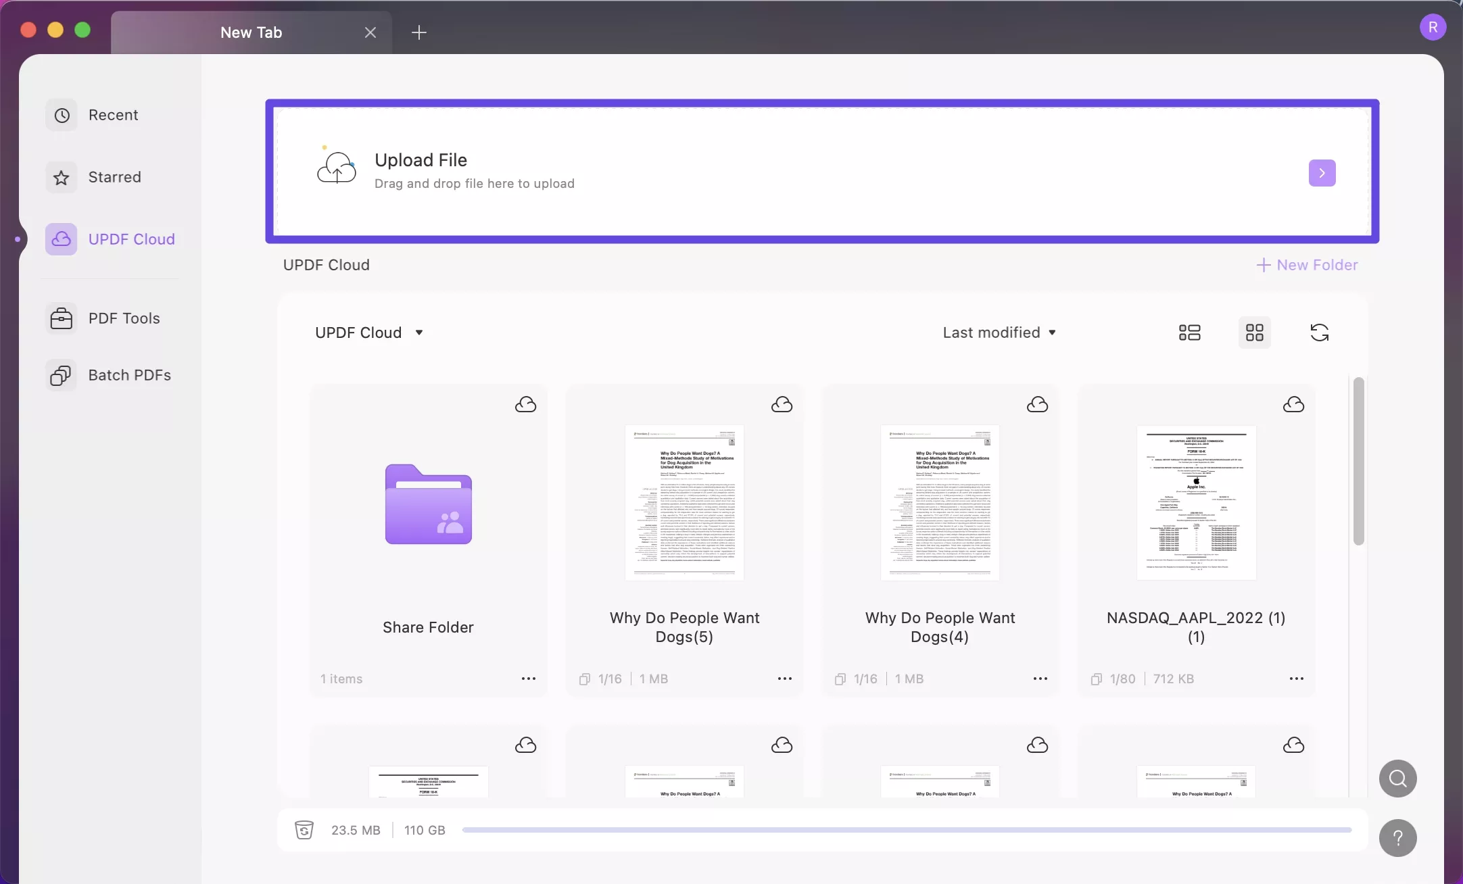Image resolution: width=1463 pixels, height=884 pixels.
Task: Open a new tab with plus icon
Action: (418, 32)
